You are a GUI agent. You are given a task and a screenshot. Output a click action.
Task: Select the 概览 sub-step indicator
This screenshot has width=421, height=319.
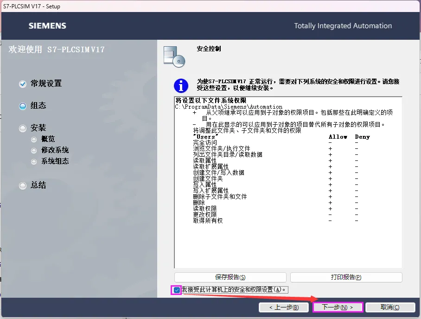pyautogui.click(x=34, y=140)
